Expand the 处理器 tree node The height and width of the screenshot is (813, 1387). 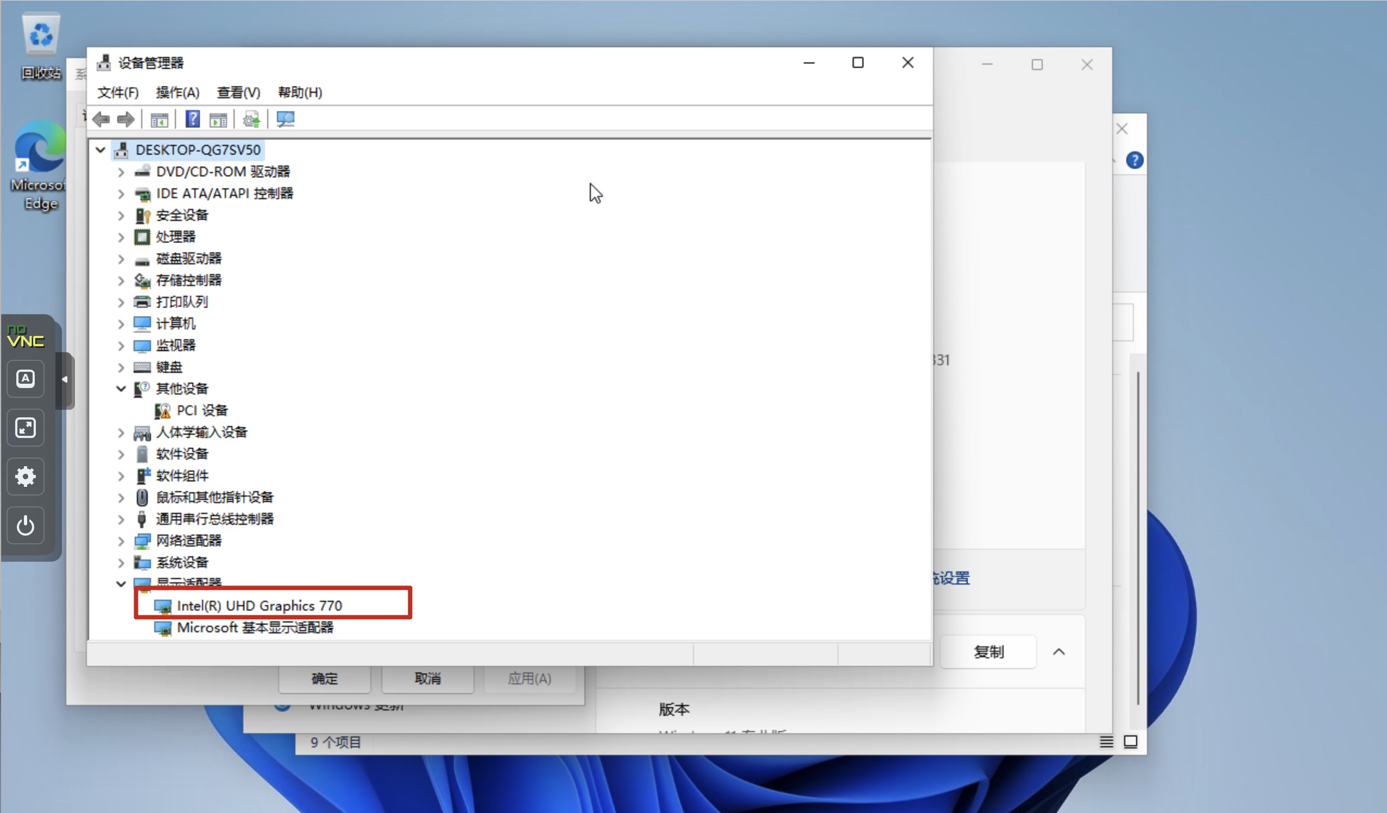point(121,237)
